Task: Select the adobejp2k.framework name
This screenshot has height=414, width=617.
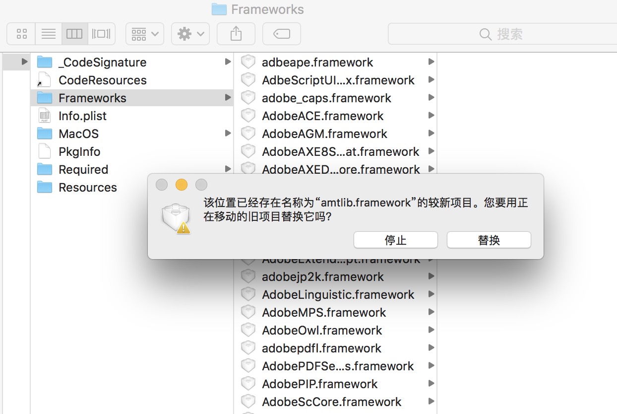Action: click(x=323, y=276)
